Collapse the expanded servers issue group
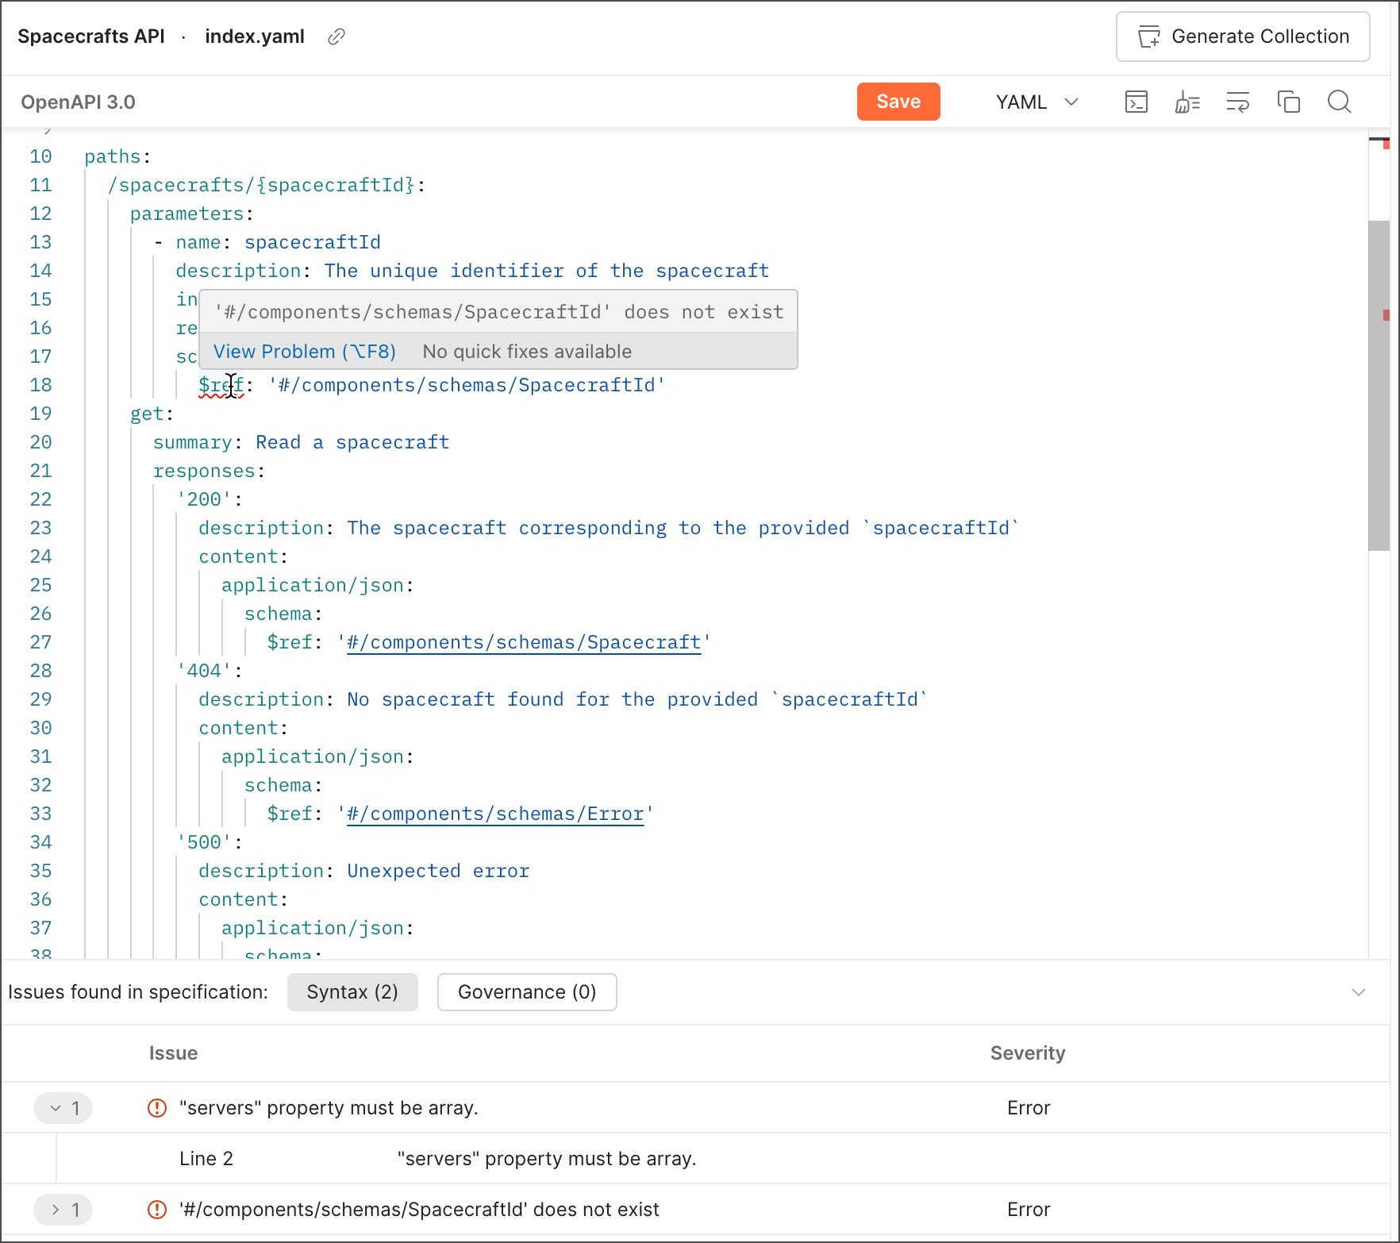The width and height of the screenshot is (1400, 1243). [x=63, y=1108]
